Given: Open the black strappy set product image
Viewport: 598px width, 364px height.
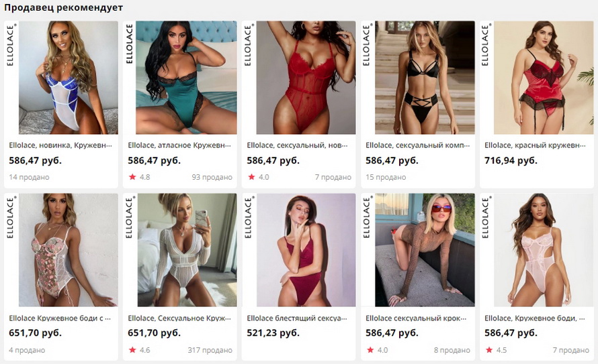Looking at the screenshot, I should coord(418,77).
